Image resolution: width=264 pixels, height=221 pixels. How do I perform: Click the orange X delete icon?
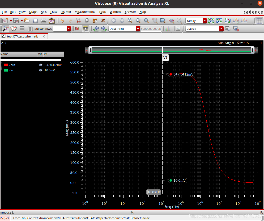click(x=103, y=20)
